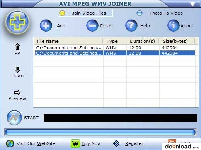Open Help via the question mark icon
Viewport: 201px width, 150px height.
coord(131,25)
